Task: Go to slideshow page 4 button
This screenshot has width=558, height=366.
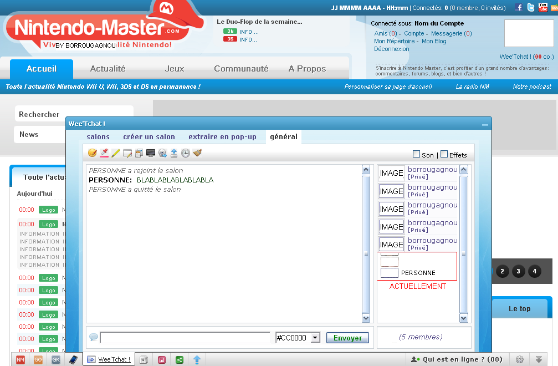Action: (x=534, y=271)
